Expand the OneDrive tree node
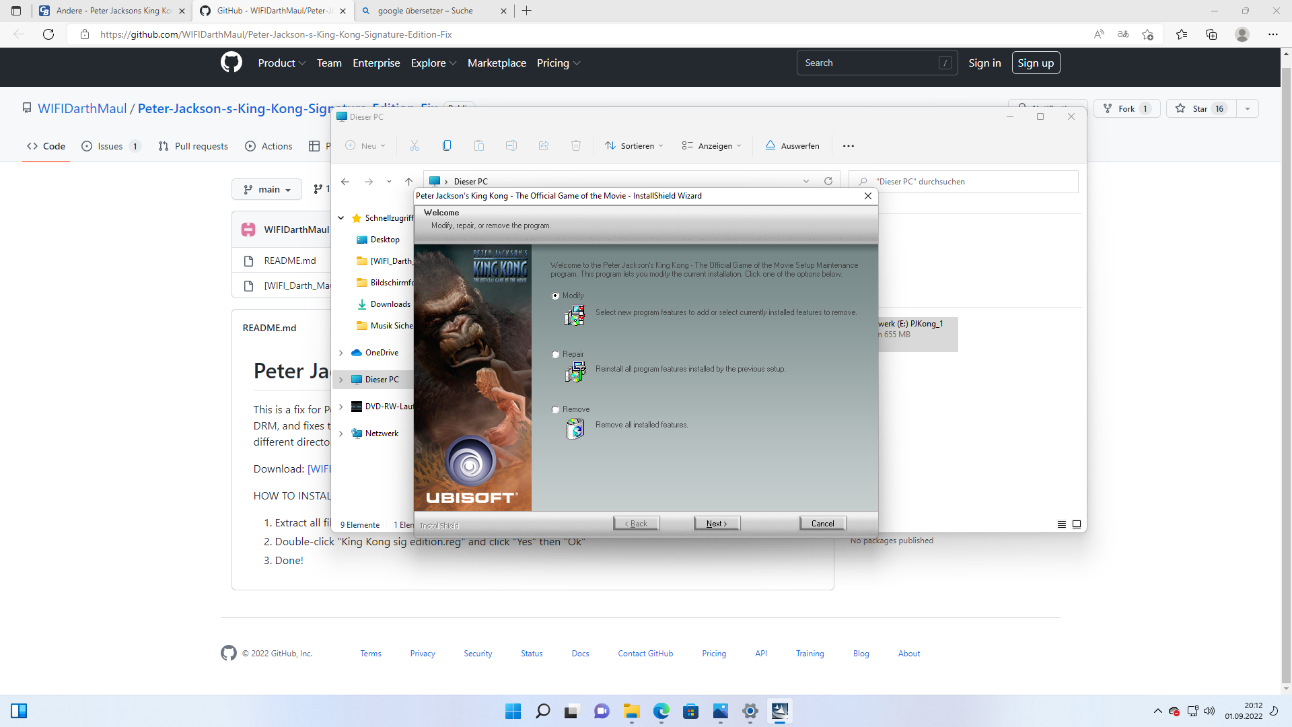Viewport: 1292px width, 727px height. [x=341, y=353]
